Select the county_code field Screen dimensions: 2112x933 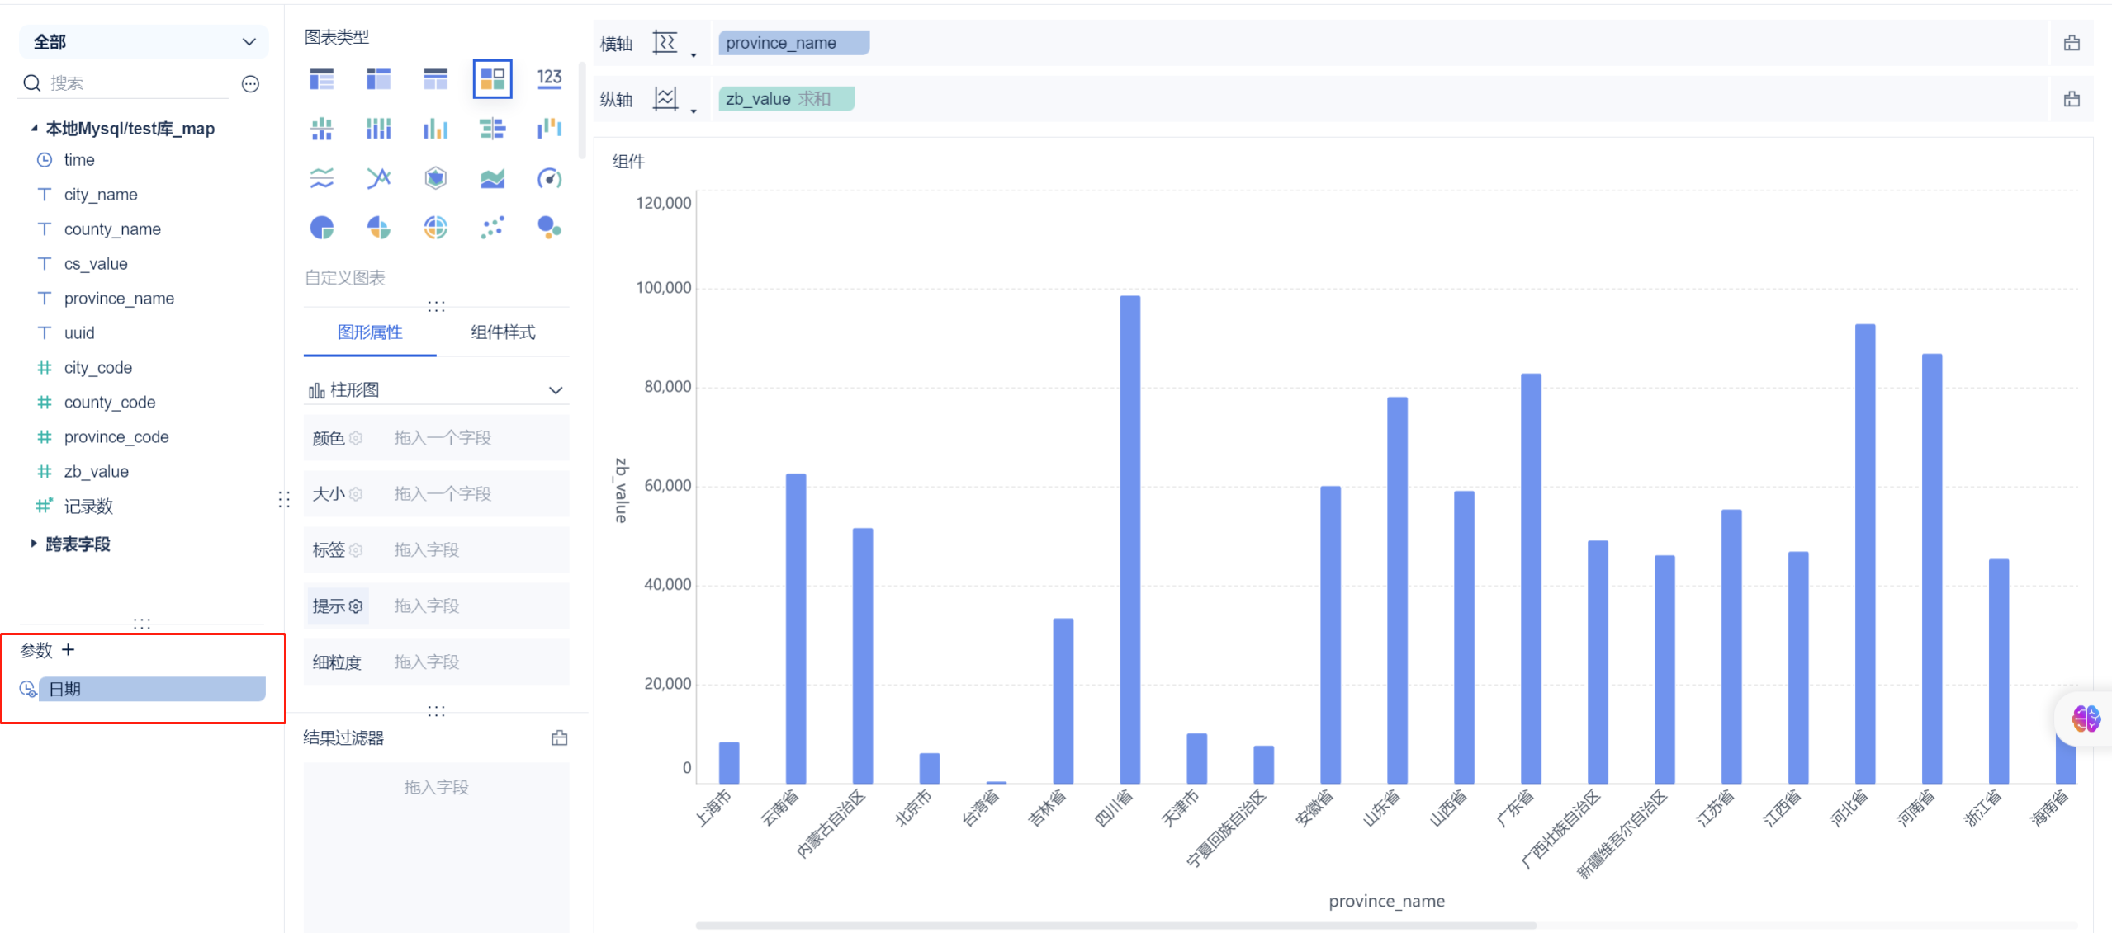pyautogui.click(x=110, y=403)
